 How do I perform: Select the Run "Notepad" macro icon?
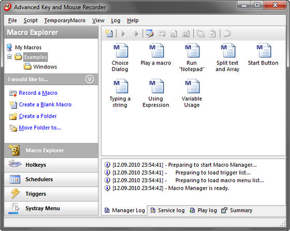coord(192,50)
